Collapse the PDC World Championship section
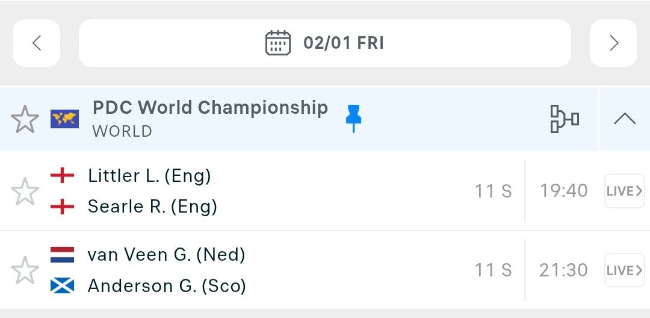Image resolution: width=650 pixels, height=318 pixels. (x=624, y=119)
